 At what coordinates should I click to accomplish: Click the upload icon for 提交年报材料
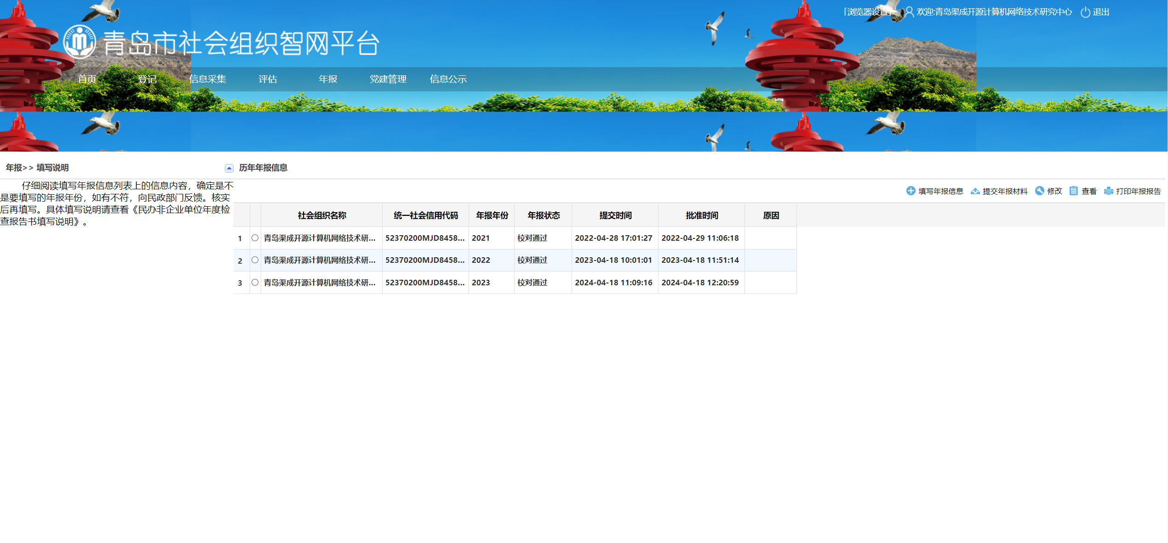tap(975, 191)
